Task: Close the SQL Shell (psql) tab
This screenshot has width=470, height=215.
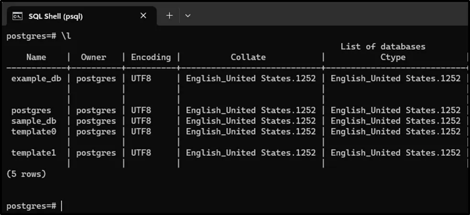Action: 143,16
